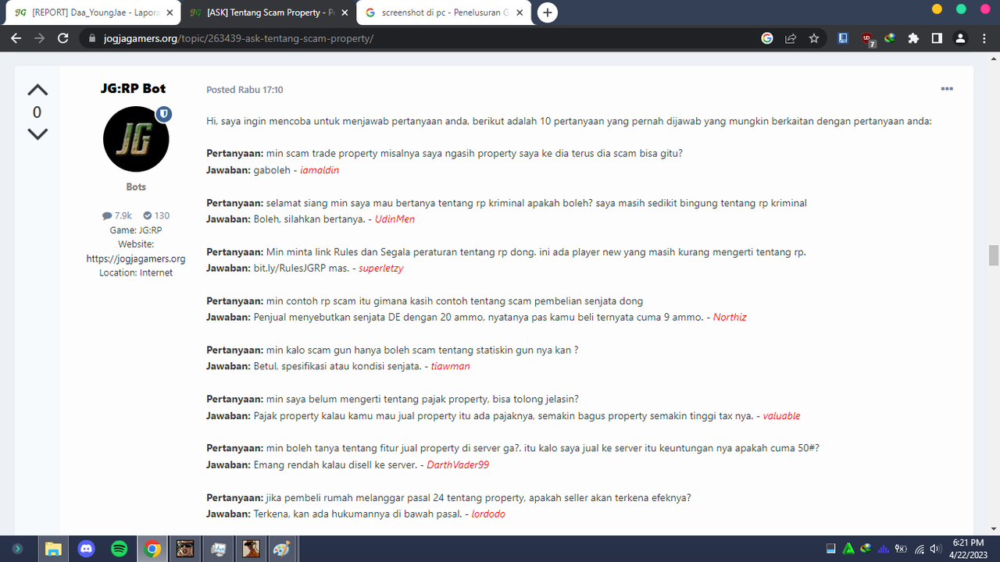Click the Google icon in address bar
The image size is (1000, 562).
(767, 38)
